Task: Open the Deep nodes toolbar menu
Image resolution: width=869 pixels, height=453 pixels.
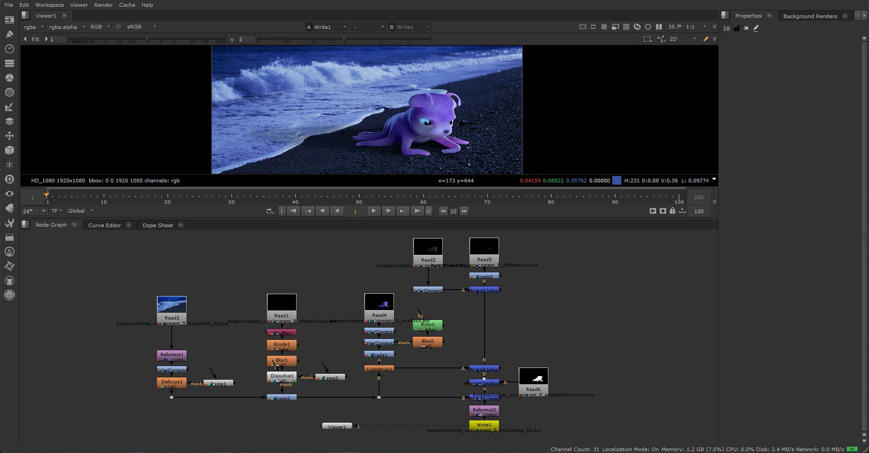Action: pyautogui.click(x=10, y=179)
